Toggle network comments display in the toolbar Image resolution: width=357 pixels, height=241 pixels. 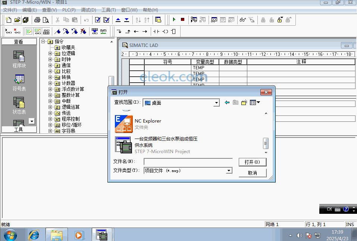coord(38,31)
